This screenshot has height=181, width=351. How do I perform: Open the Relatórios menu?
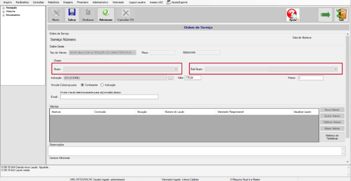[x=54, y=2]
